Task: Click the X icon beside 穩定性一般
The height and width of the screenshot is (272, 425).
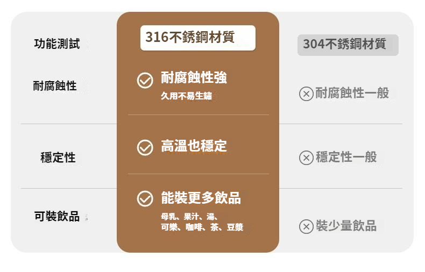Action: click(x=306, y=158)
